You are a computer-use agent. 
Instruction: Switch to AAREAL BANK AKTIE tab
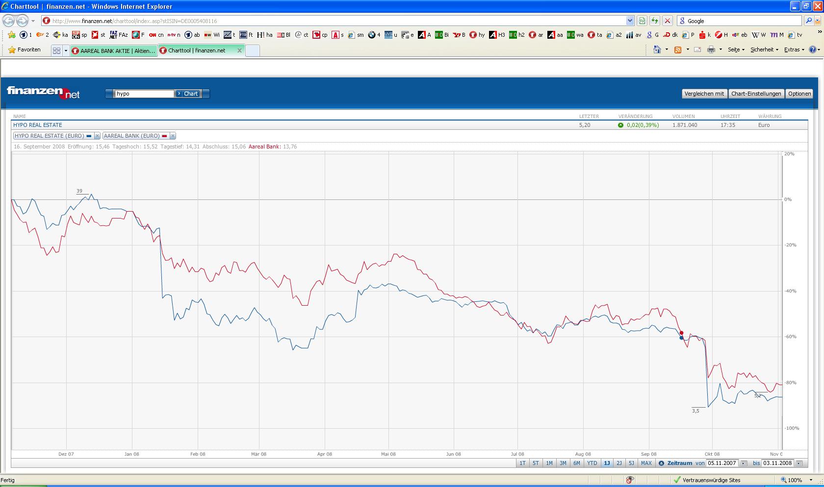(114, 50)
